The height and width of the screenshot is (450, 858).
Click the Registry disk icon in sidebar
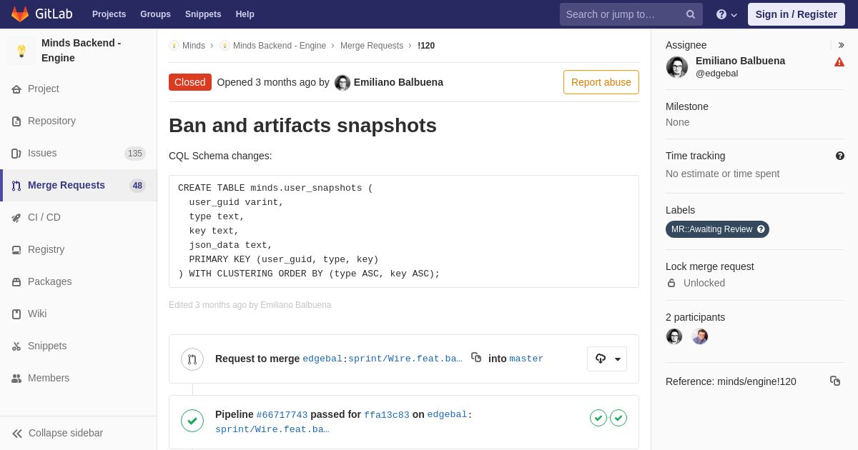[x=16, y=250]
